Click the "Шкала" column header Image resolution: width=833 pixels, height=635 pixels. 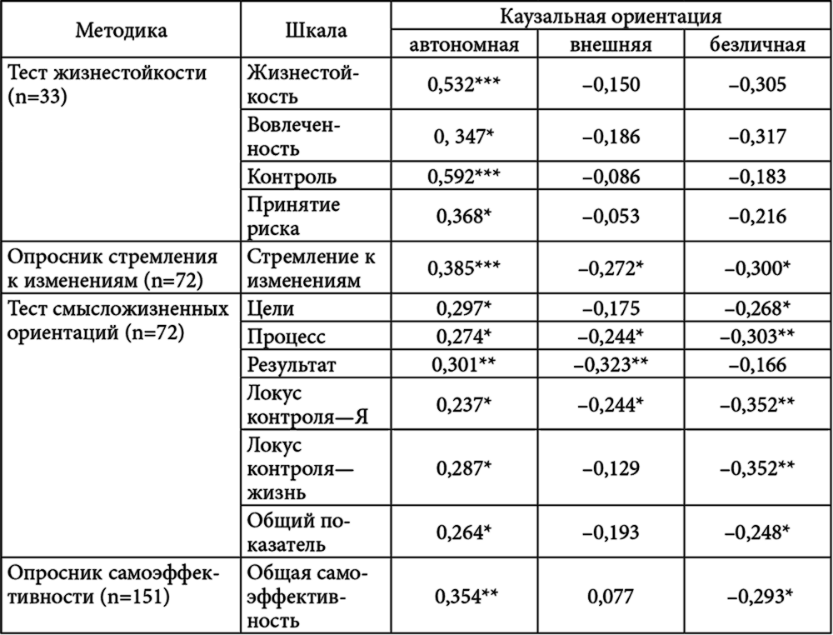click(316, 31)
